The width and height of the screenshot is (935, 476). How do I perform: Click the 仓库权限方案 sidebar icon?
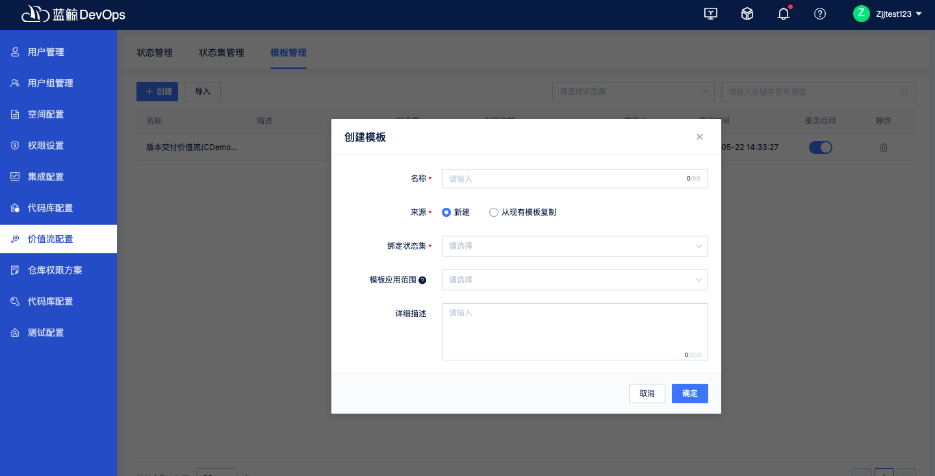click(x=15, y=270)
